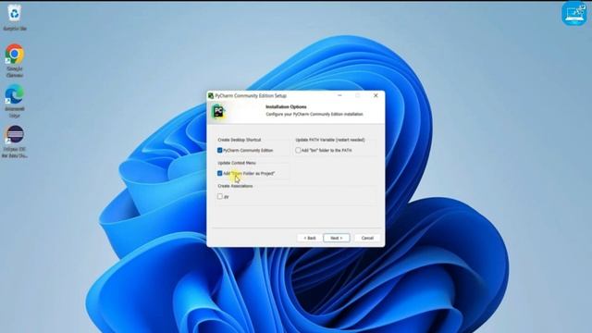Open Microsoft Edge desktop shortcut
The height and width of the screenshot is (333, 592).
(15, 102)
